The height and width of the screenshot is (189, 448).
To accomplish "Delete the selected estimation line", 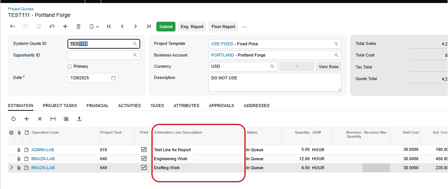I will coord(40,119).
